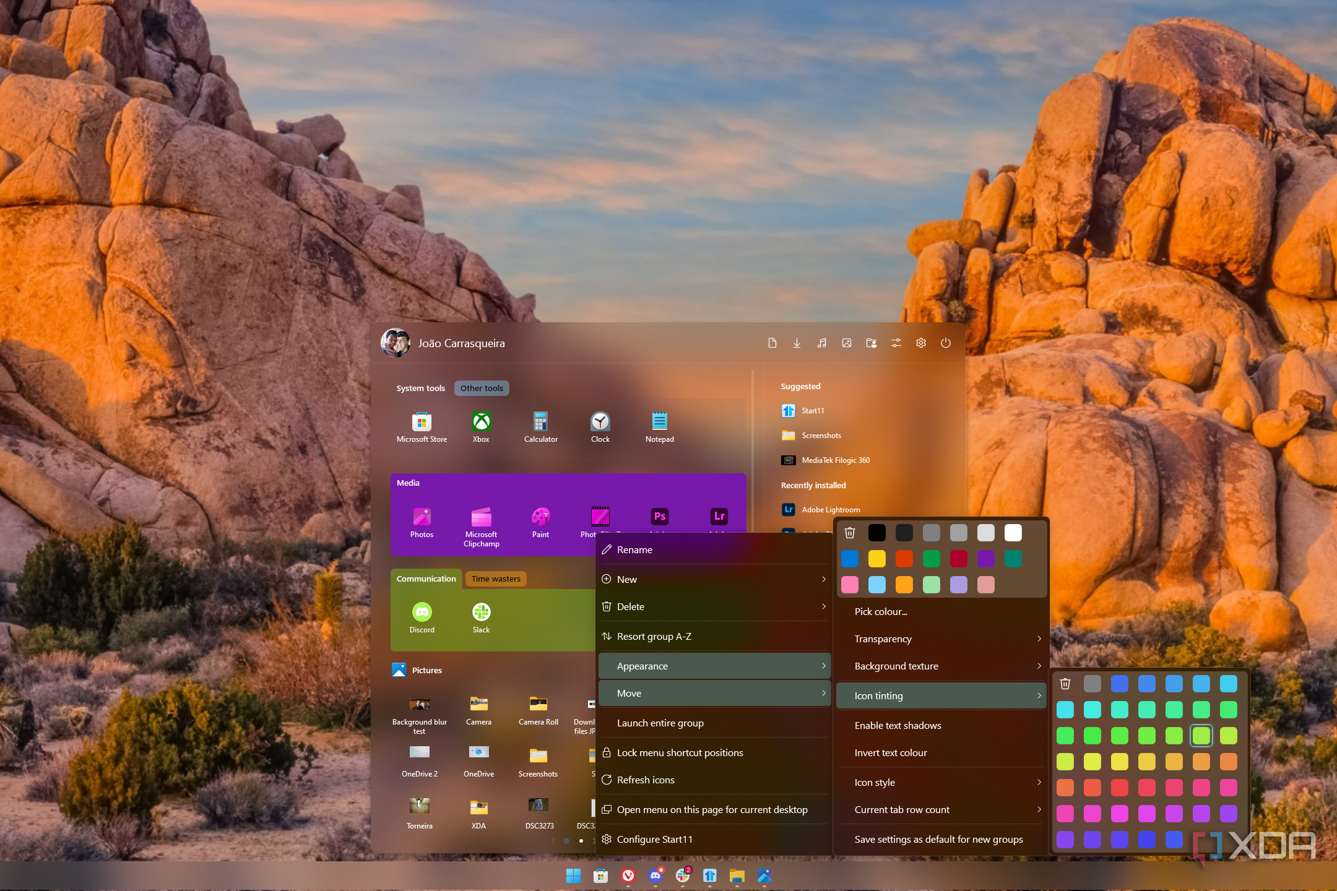Select the white group colour swatch
1337x891 pixels.
tap(1013, 533)
